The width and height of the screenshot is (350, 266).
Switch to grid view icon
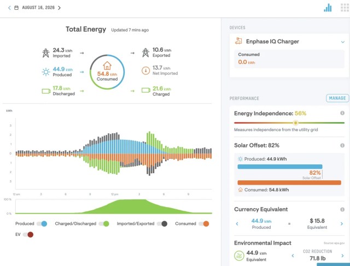click(x=345, y=8)
